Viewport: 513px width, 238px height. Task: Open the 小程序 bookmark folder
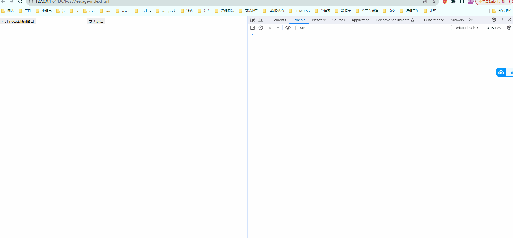pos(44,11)
